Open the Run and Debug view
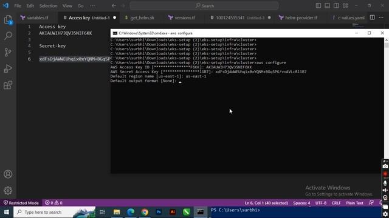Image resolution: width=389 pixels, height=218 pixels. click(8, 68)
